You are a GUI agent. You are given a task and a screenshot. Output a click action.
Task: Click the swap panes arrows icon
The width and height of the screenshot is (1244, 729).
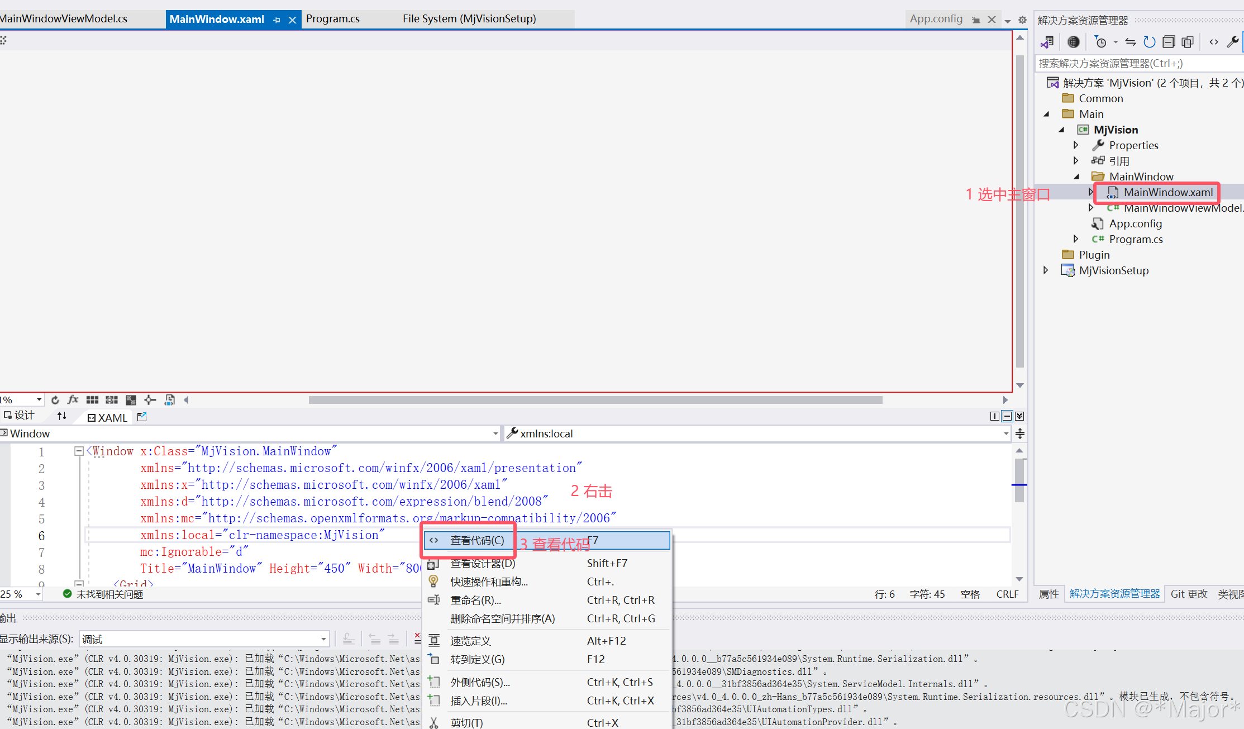(x=62, y=416)
